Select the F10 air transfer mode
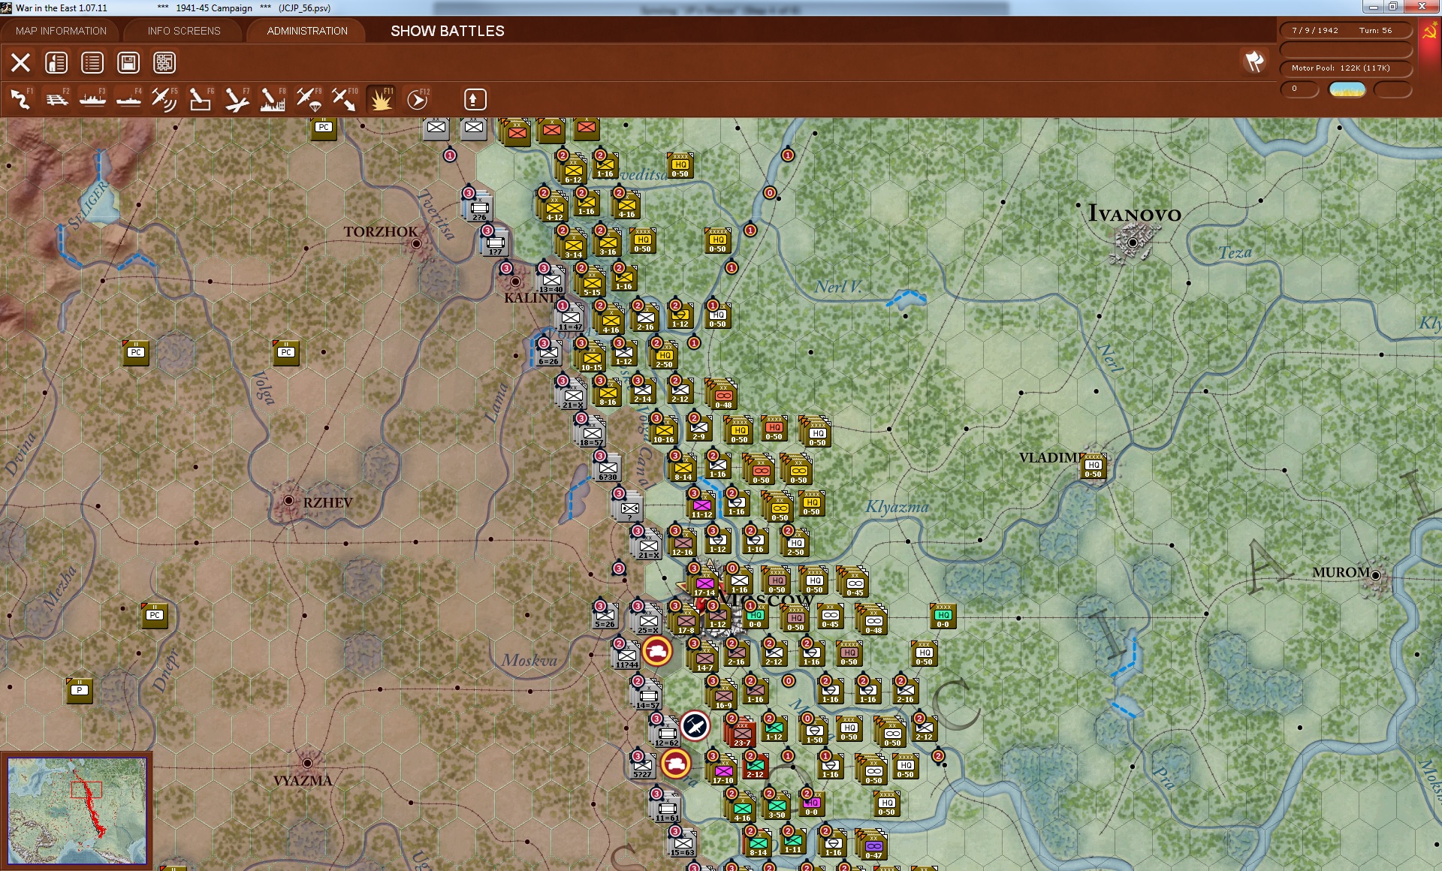The height and width of the screenshot is (871, 1442). tap(345, 99)
